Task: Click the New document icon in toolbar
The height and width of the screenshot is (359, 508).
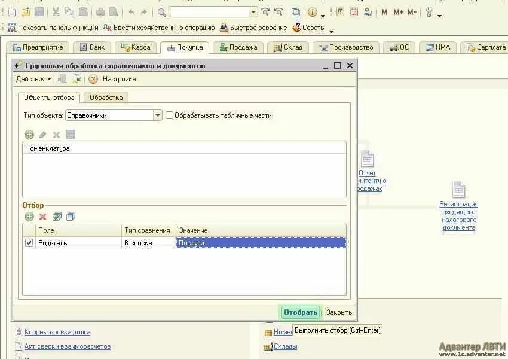Action: pos(12,13)
